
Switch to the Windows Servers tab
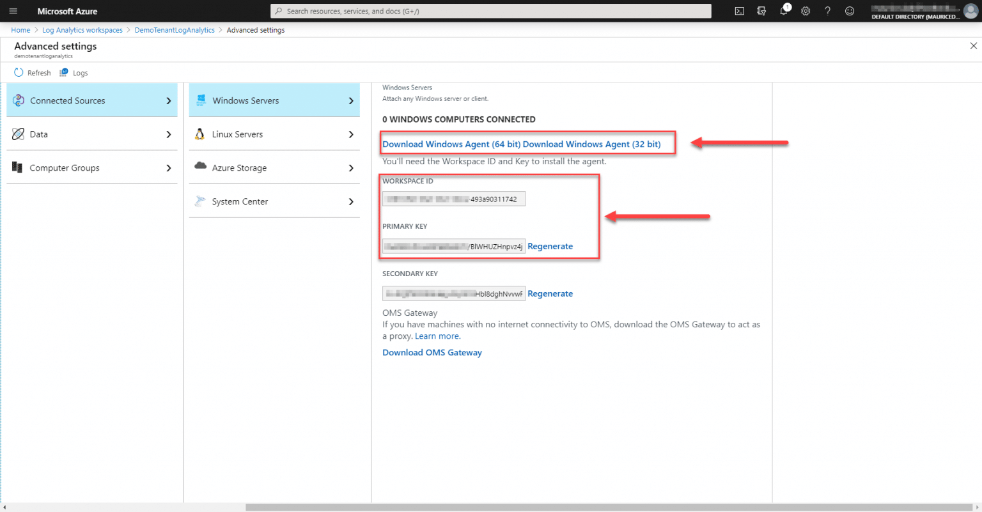coord(246,100)
